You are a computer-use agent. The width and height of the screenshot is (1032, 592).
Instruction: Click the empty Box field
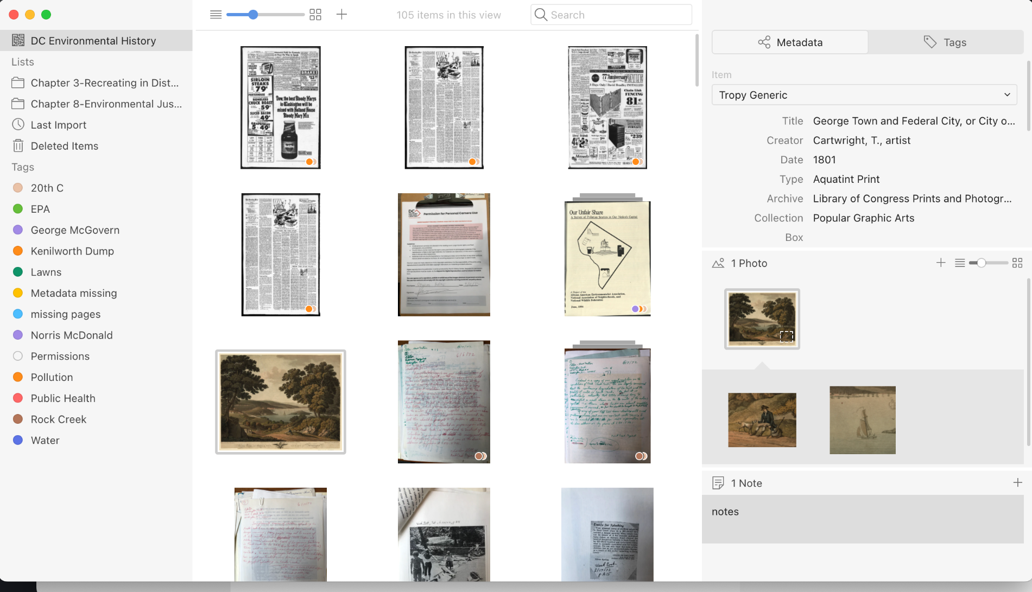[914, 238]
